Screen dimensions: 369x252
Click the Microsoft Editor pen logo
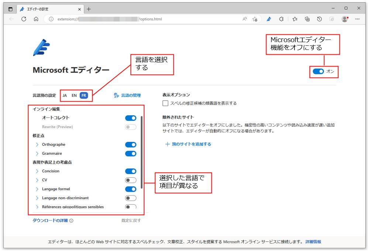point(41,47)
